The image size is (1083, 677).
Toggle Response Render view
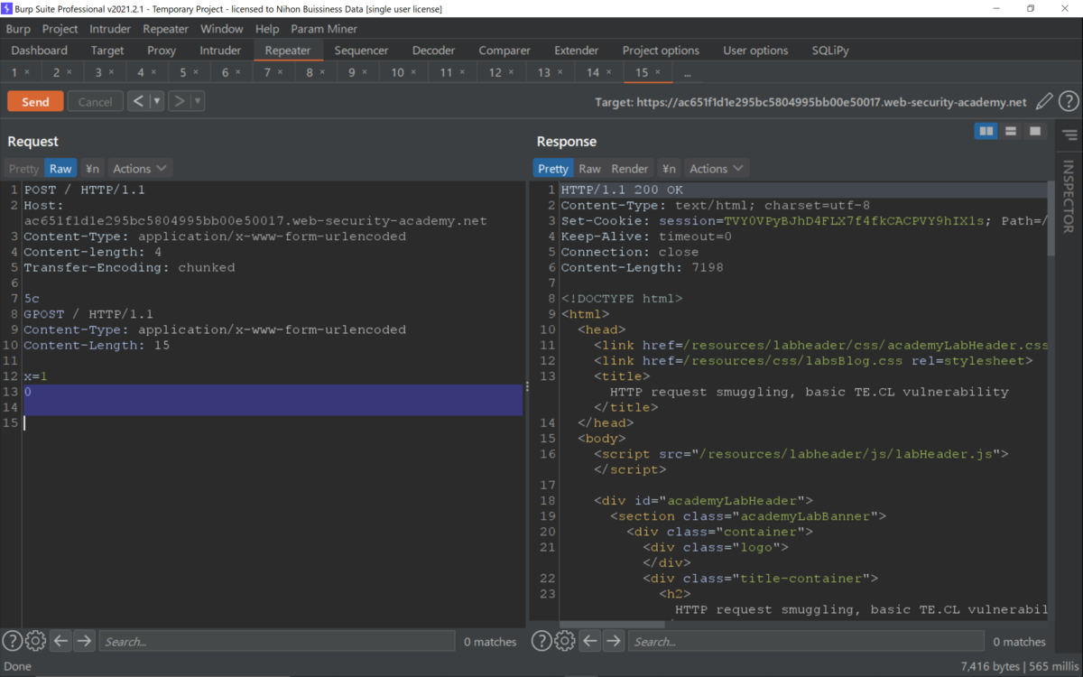click(630, 169)
